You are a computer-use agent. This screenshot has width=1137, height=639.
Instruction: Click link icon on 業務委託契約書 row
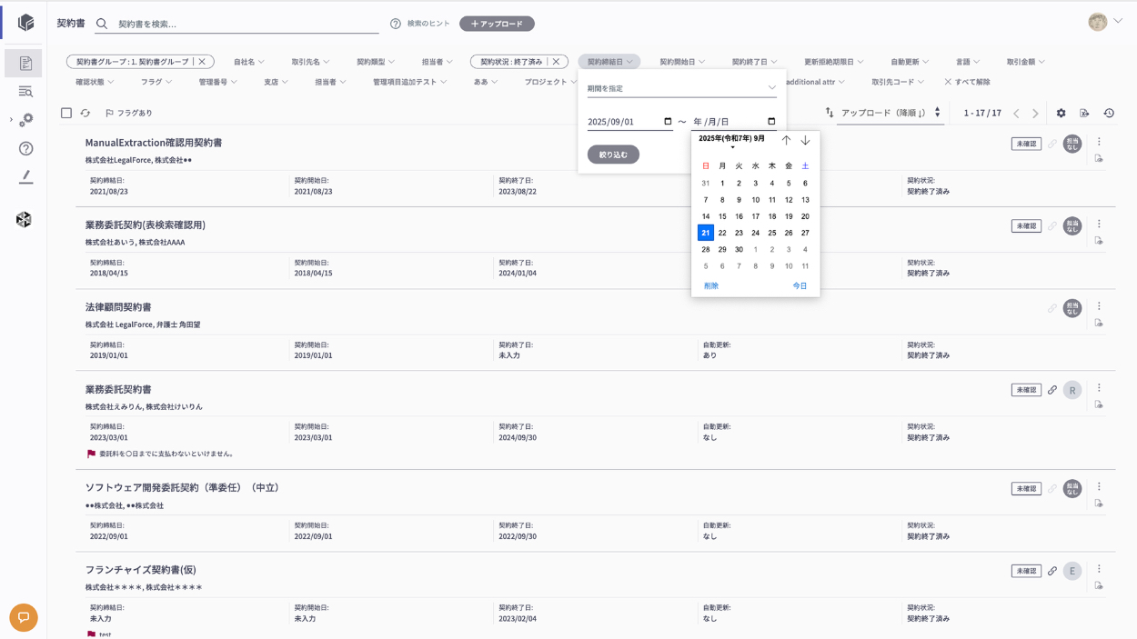click(1051, 390)
